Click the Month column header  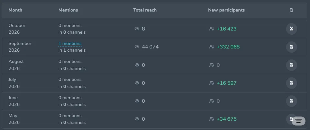(x=15, y=10)
